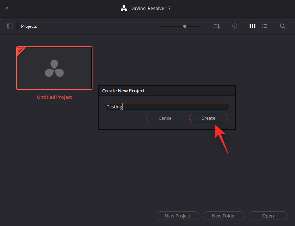Click the New Project button
The height and width of the screenshot is (226, 295).
click(177, 216)
